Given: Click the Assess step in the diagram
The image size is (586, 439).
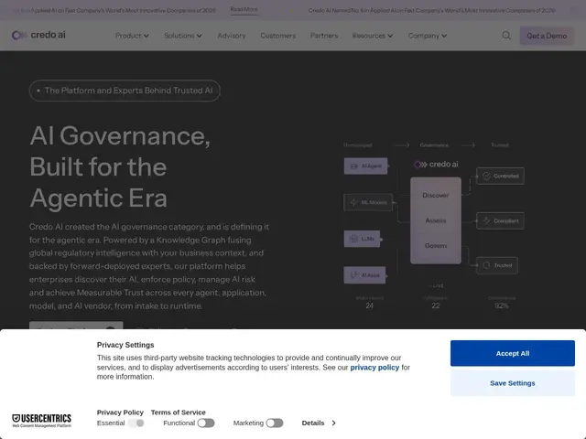Looking at the screenshot, I should [436, 220].
